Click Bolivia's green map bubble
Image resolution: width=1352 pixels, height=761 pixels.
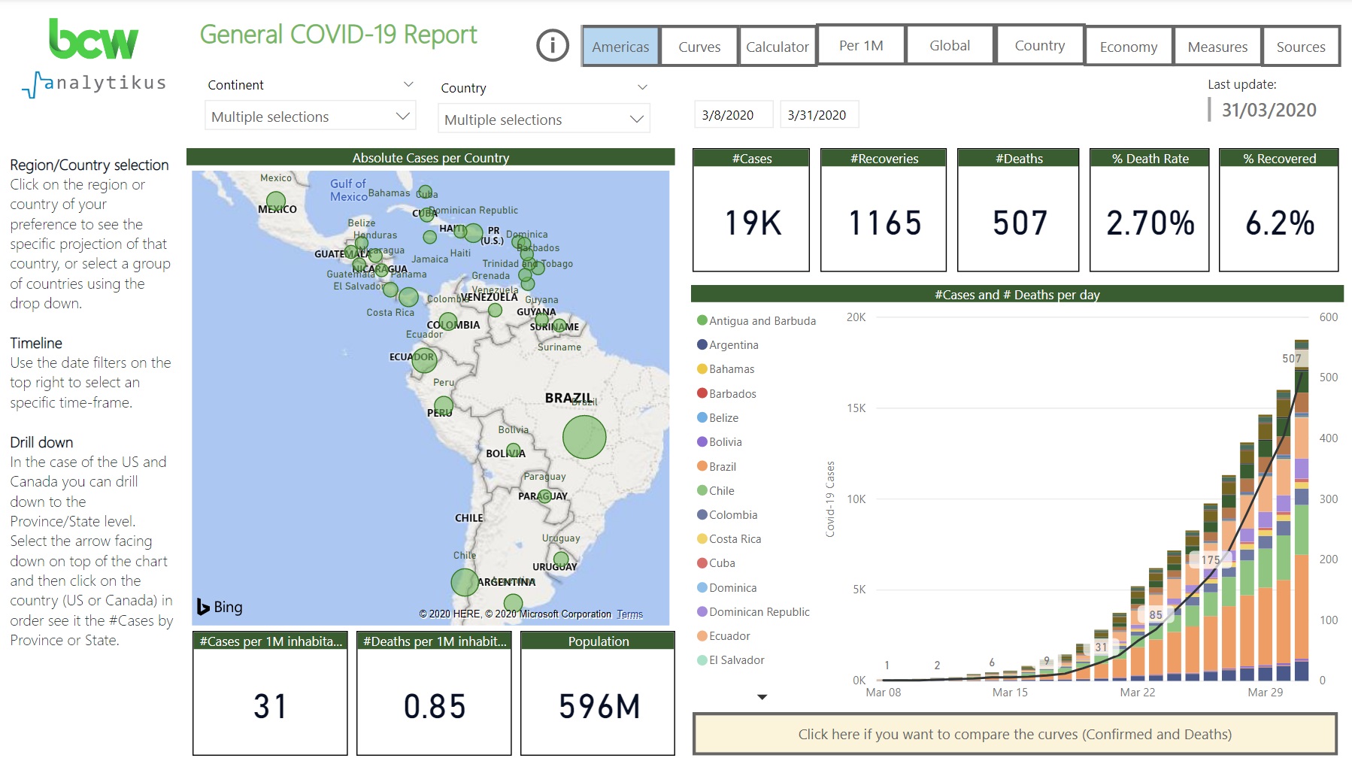(x=514, y=450)
